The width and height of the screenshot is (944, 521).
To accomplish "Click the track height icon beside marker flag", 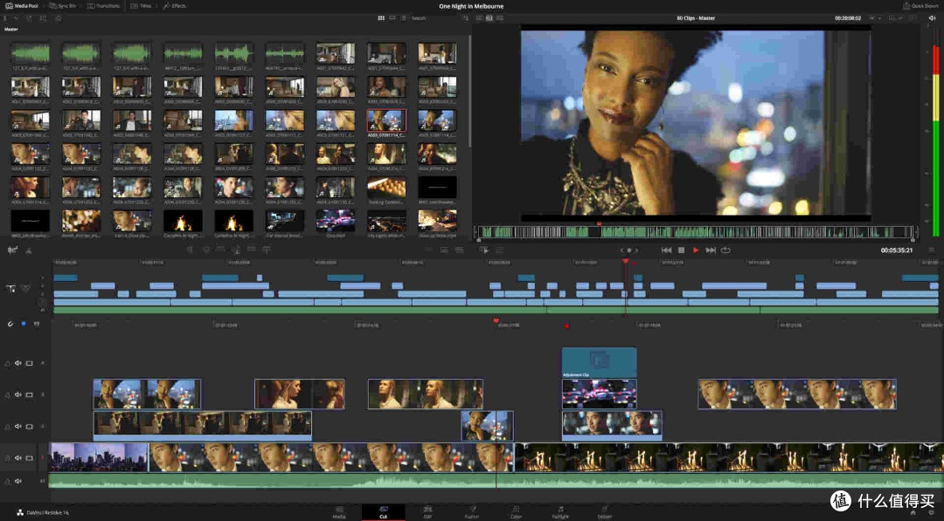I will [x=37, y=324].
